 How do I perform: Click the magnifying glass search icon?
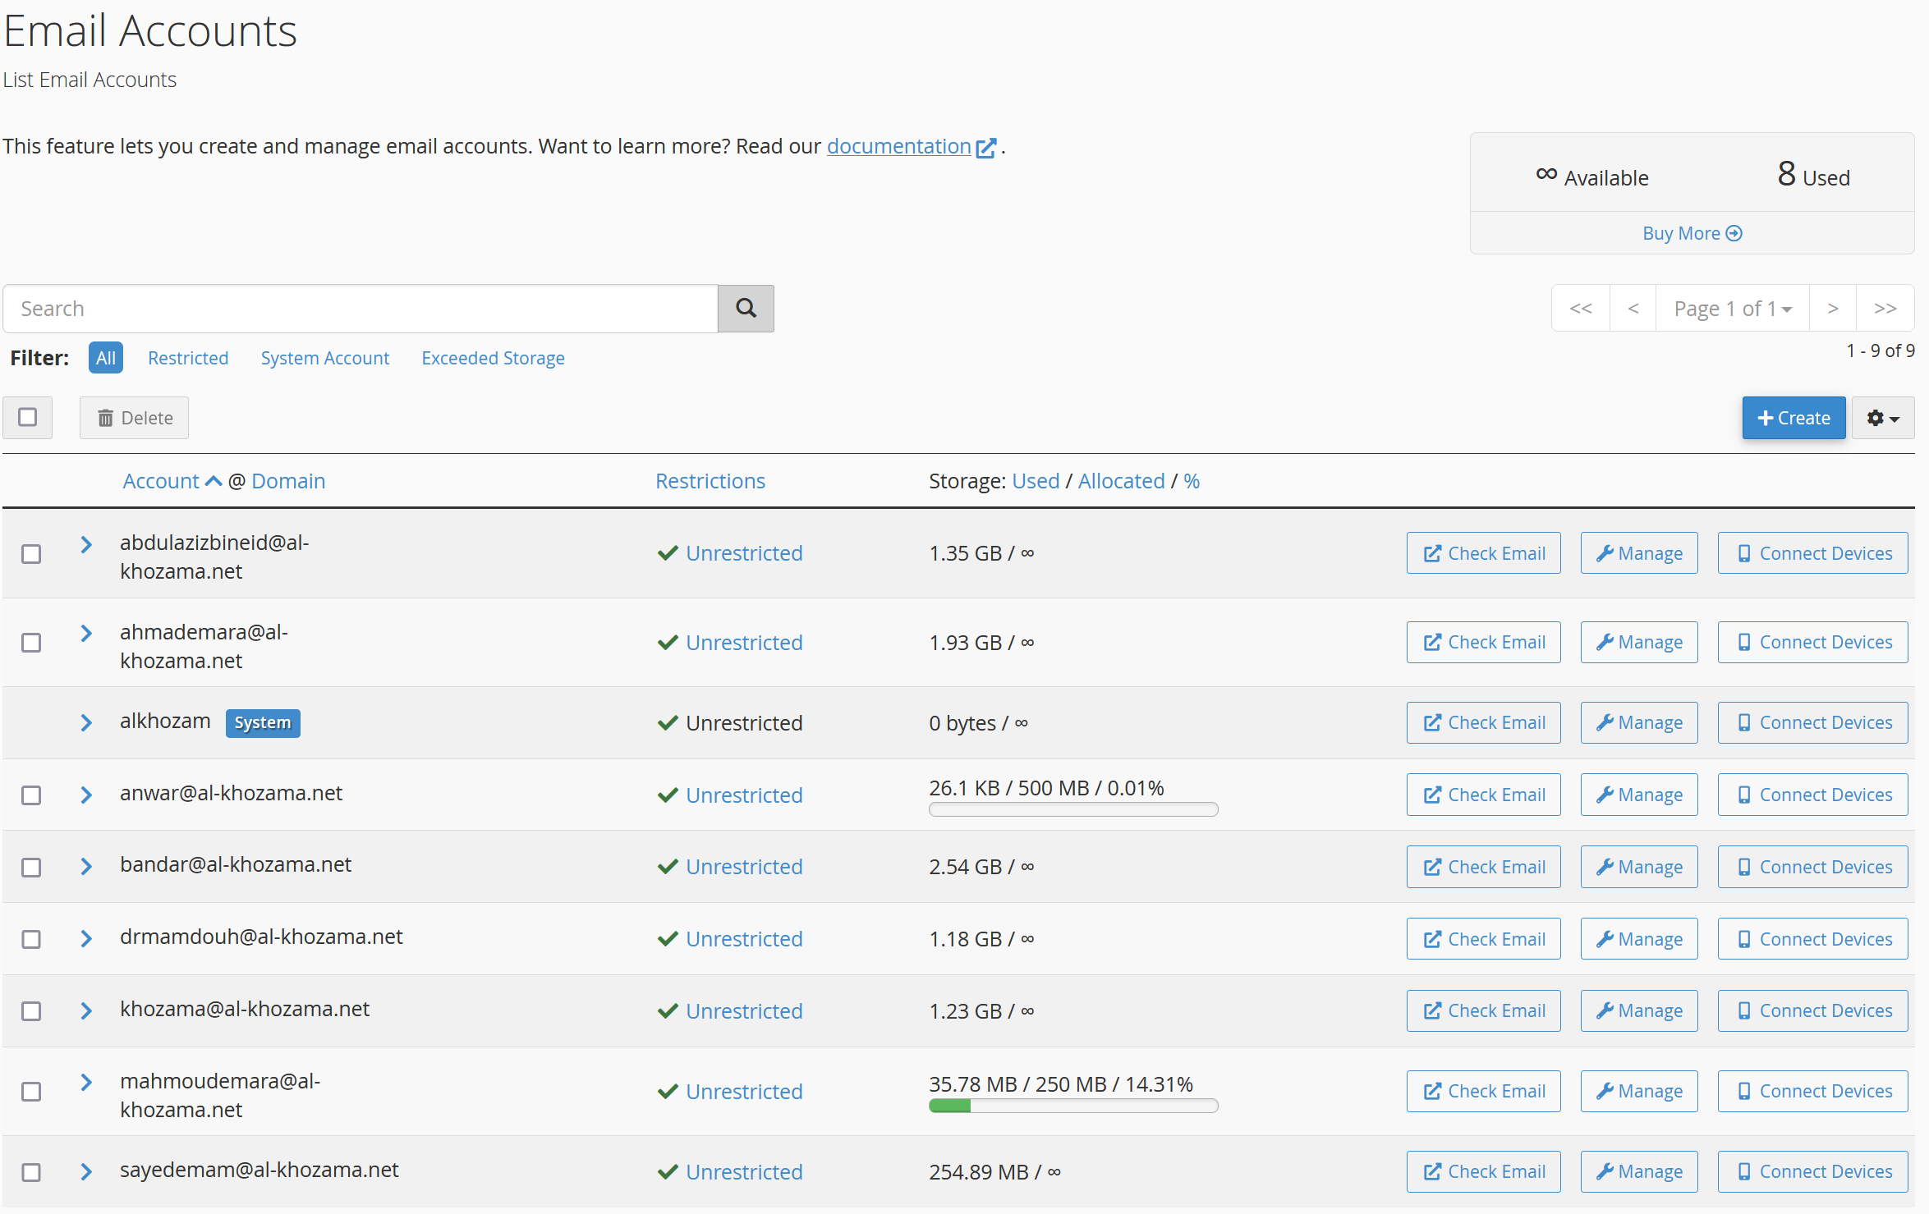(x=745, y=309)
